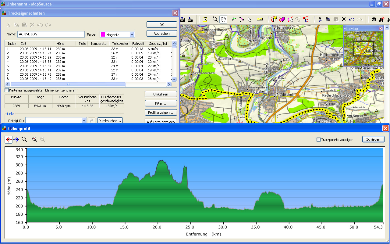The image size is (390, 244).
Task: Select the Hand pan tool
Action: pyautogui.click(x=223, y=20)
